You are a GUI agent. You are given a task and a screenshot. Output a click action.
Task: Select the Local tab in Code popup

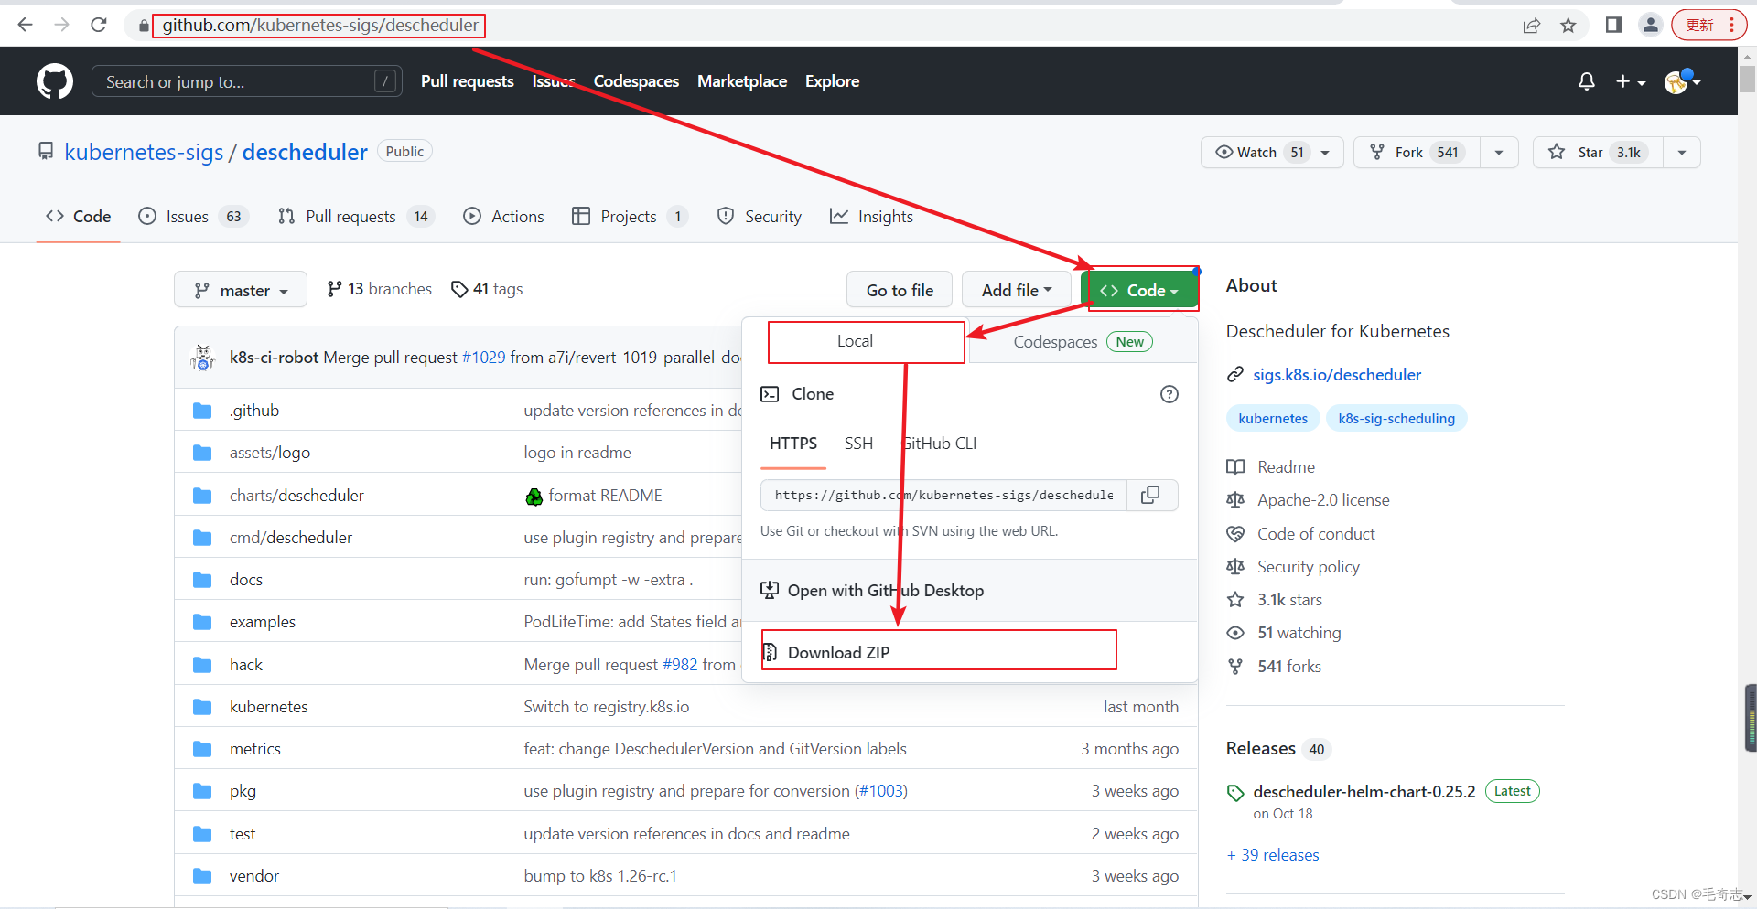click(855, 341)
